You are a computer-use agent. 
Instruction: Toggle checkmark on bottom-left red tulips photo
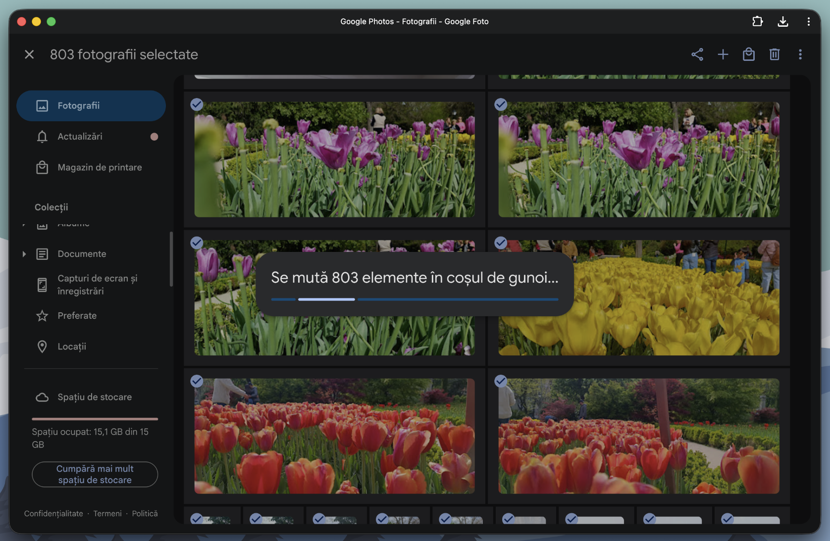(x=197, y=381)
